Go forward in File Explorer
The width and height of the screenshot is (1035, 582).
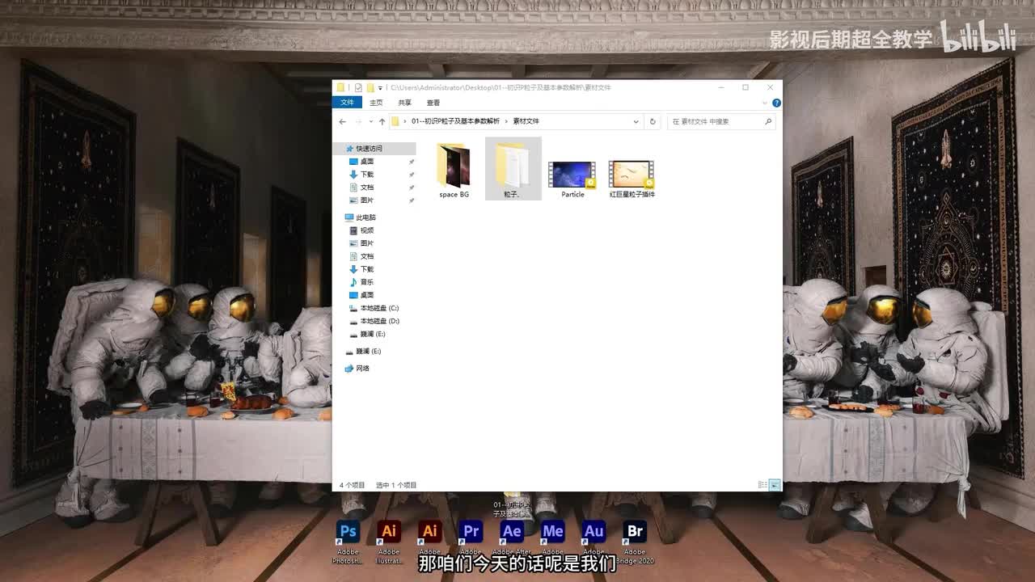(x=358, y=121)
